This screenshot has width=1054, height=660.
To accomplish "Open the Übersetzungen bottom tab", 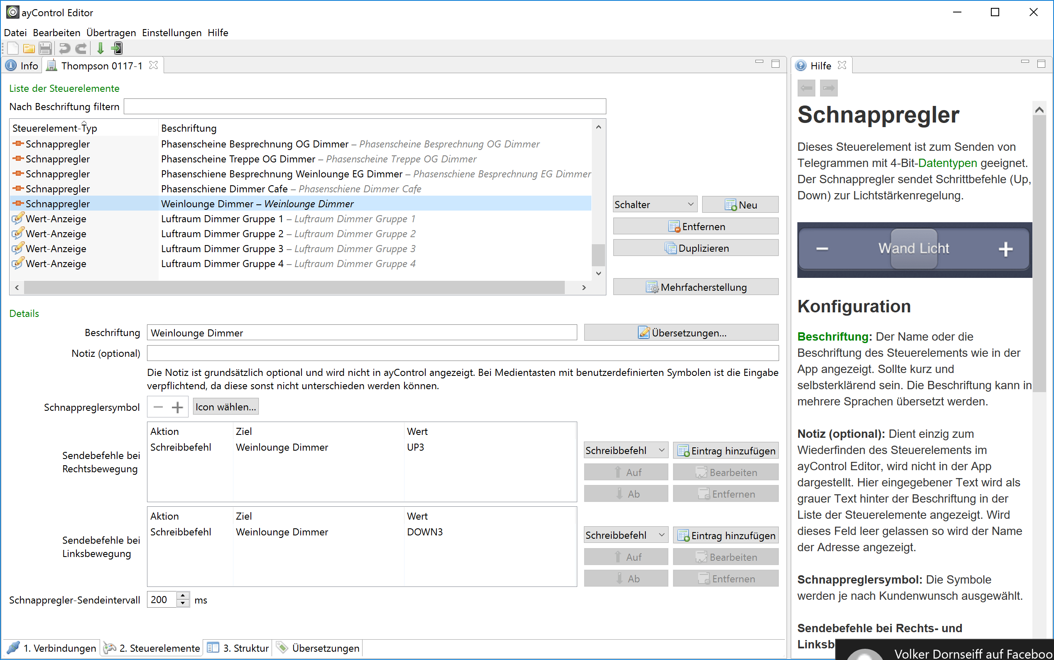I will pos(319,648).
